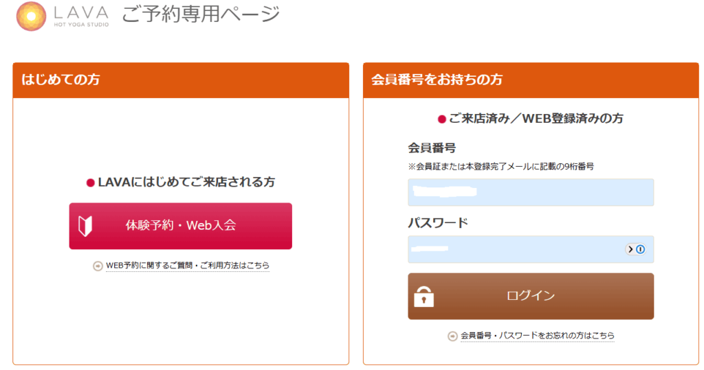This screenshot has height=370, width=704.
Task: Click arrow icon beside forgot password link
Action: click(x=452, y=336)
